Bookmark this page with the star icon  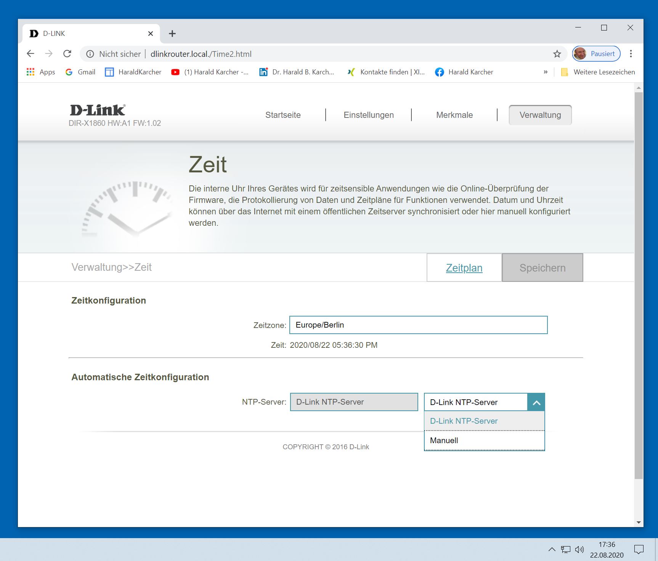557,54
